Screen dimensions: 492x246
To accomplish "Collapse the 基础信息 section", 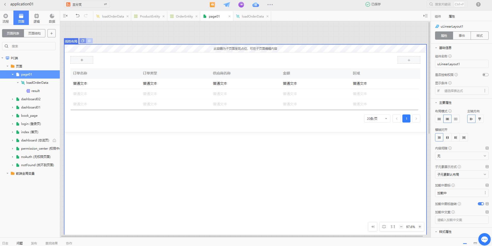I will coord(436,48).
